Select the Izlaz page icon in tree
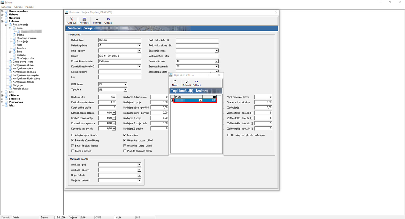The height and width of the screenshot is (219, 405). [x=6, y=105]
